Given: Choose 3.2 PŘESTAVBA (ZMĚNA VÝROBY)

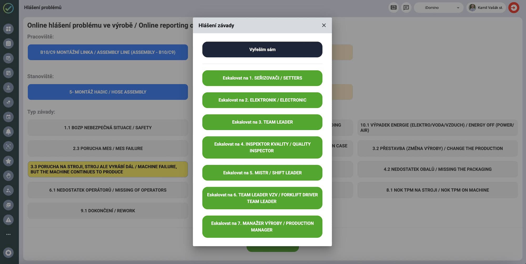Looking at the screenshot, I should (438, 149).
